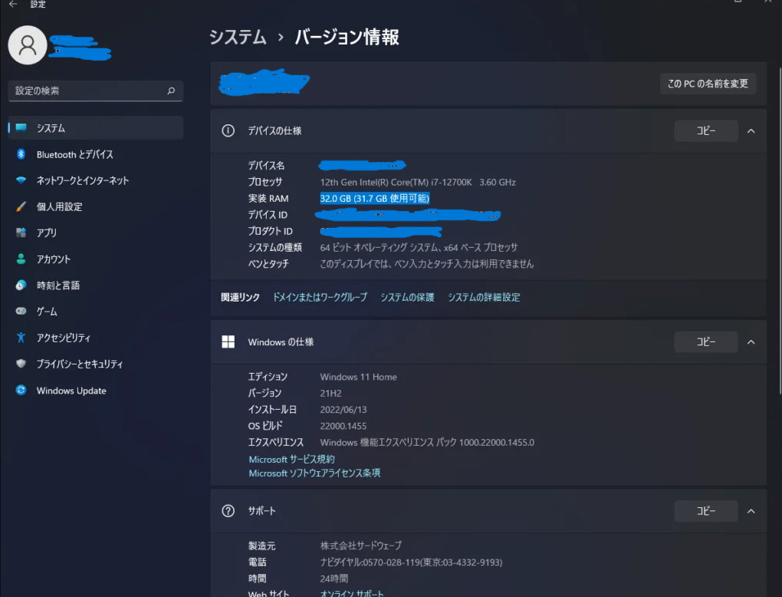Open Microsoft ソフトウェアライセンス条項 link
The image size is (782, 597).
(314, 473)
